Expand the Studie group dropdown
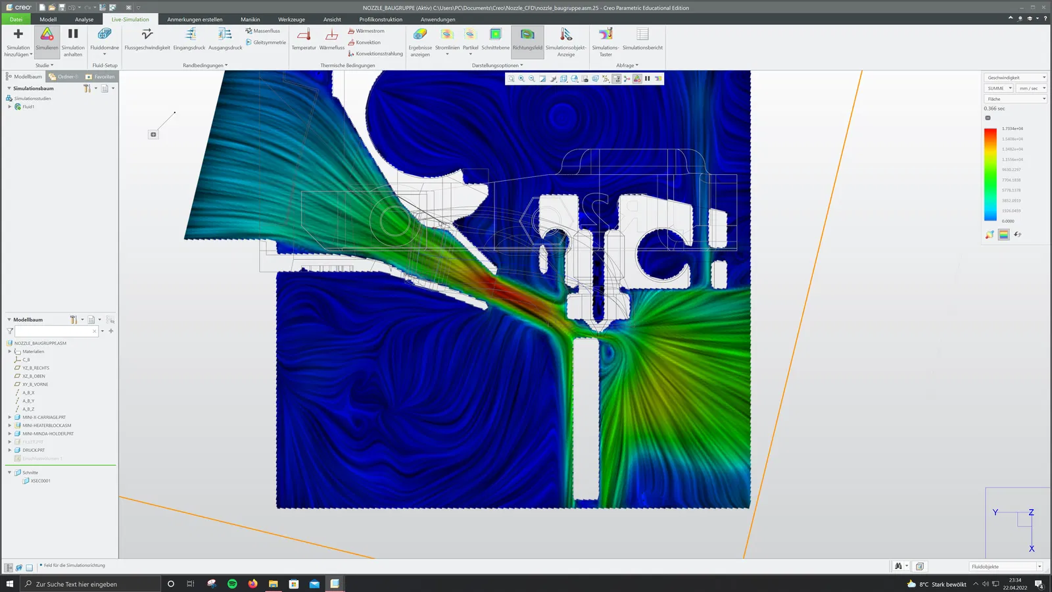Image resolution: width=1052 pixels, height=592 pixels. tap(45, 65)
